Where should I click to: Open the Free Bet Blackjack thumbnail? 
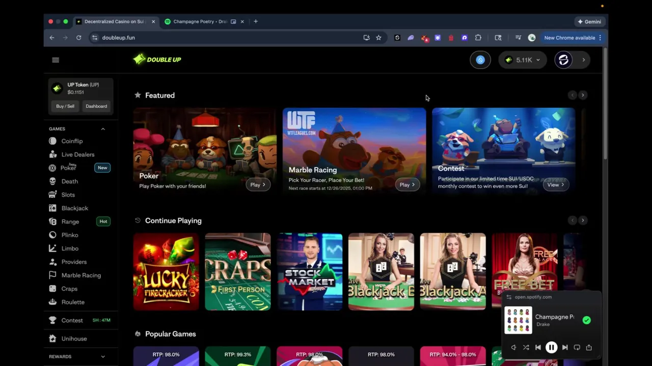[x=525, y=271]
